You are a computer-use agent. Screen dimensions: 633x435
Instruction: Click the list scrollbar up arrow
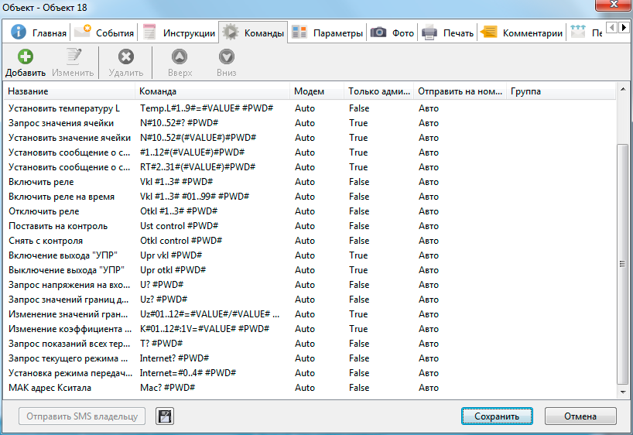623,89
